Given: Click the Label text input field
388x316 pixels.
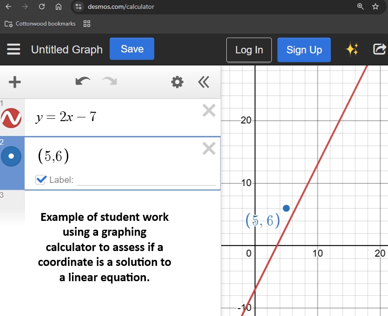Looking at the screenshot, I should [x=146, y=180].
